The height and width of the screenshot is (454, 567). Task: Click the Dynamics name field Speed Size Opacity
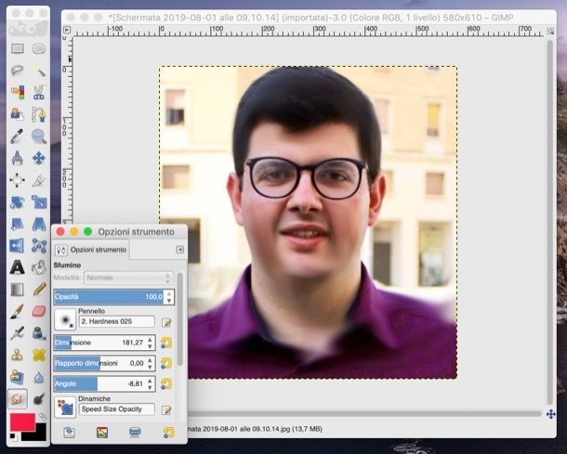click(117, 409)
